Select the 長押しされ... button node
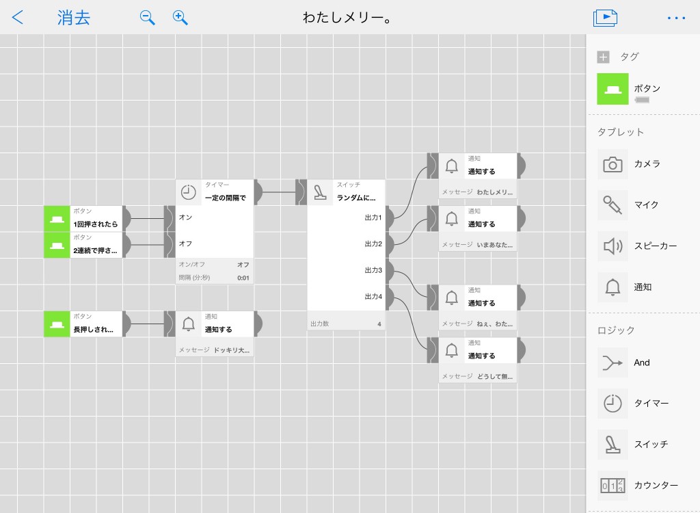The height and width of the screenshot is (513, 700). point(83,324)
